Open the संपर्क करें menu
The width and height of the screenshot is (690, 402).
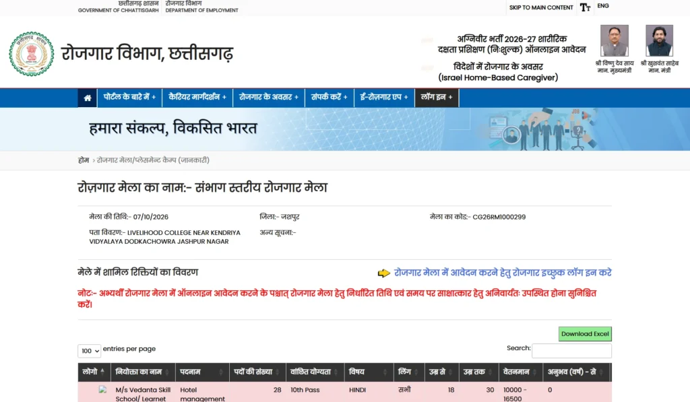click(x=329, y=97)
